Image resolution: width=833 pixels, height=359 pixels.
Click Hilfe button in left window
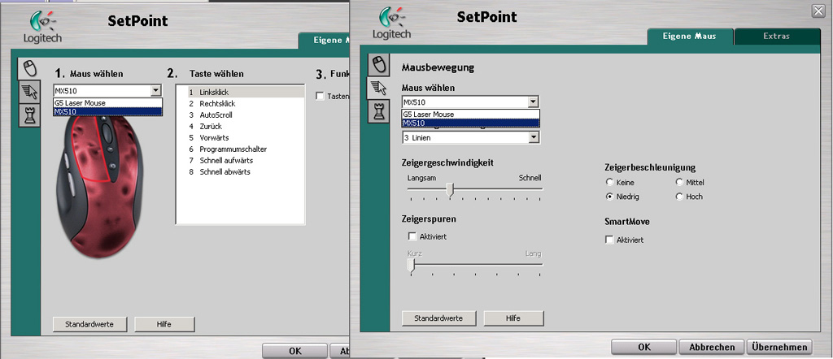[x=164, y=323]
